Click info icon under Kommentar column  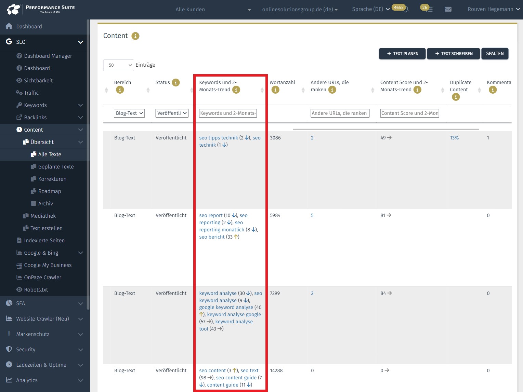493,90
